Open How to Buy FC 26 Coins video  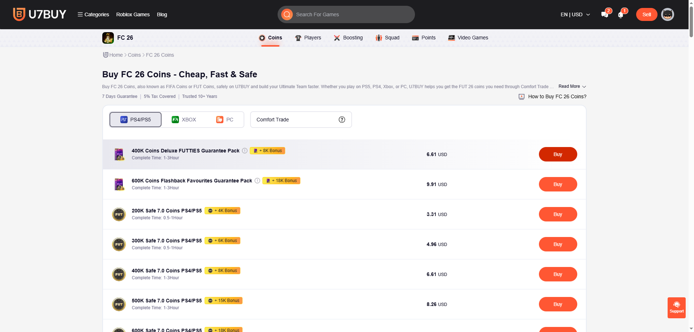click(552, 96)
